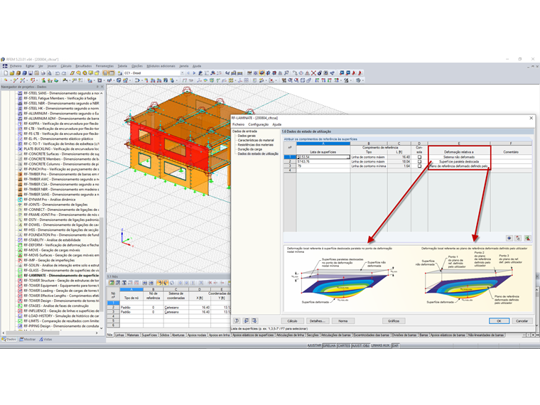Click surface list field showing 57-63,76
Image resolution: width=540 pixels, height=405 pixels.
323,161
